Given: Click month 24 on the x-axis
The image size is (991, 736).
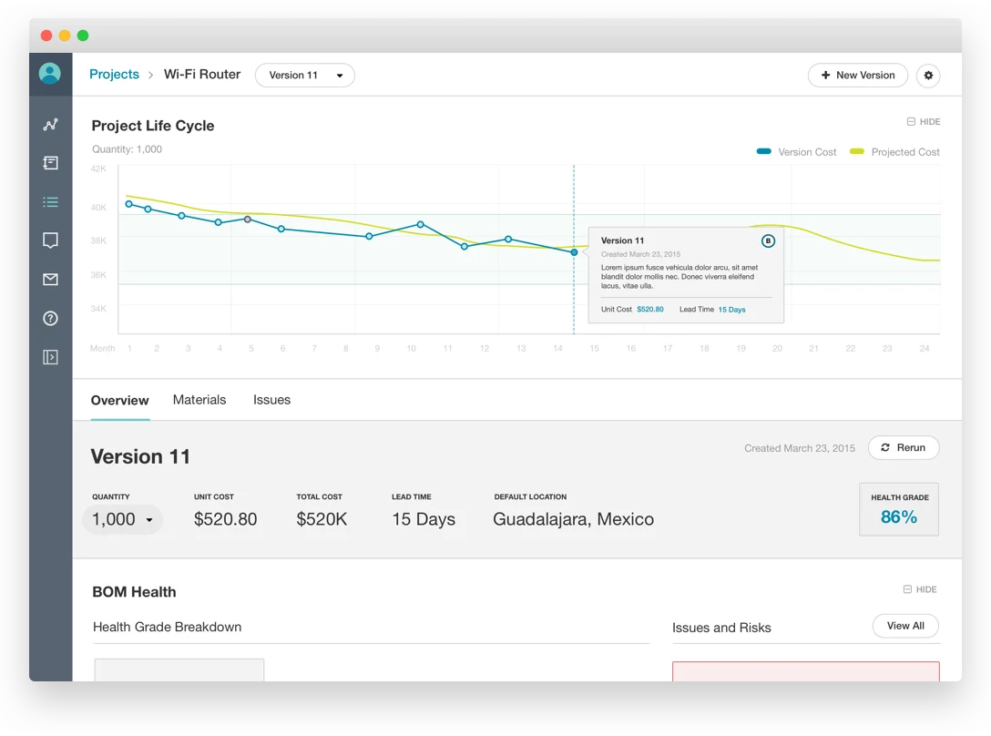Looking at the screenshot, I should (925, 348).
